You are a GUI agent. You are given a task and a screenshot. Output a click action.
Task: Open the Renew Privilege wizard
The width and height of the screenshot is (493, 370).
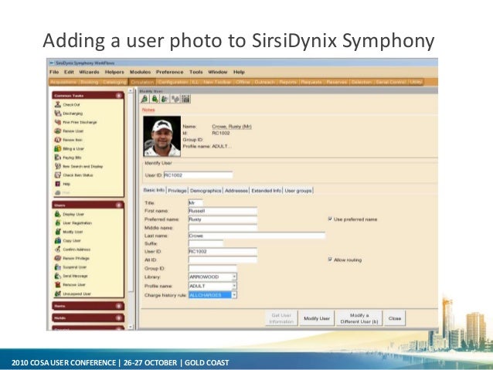(73, 259)
